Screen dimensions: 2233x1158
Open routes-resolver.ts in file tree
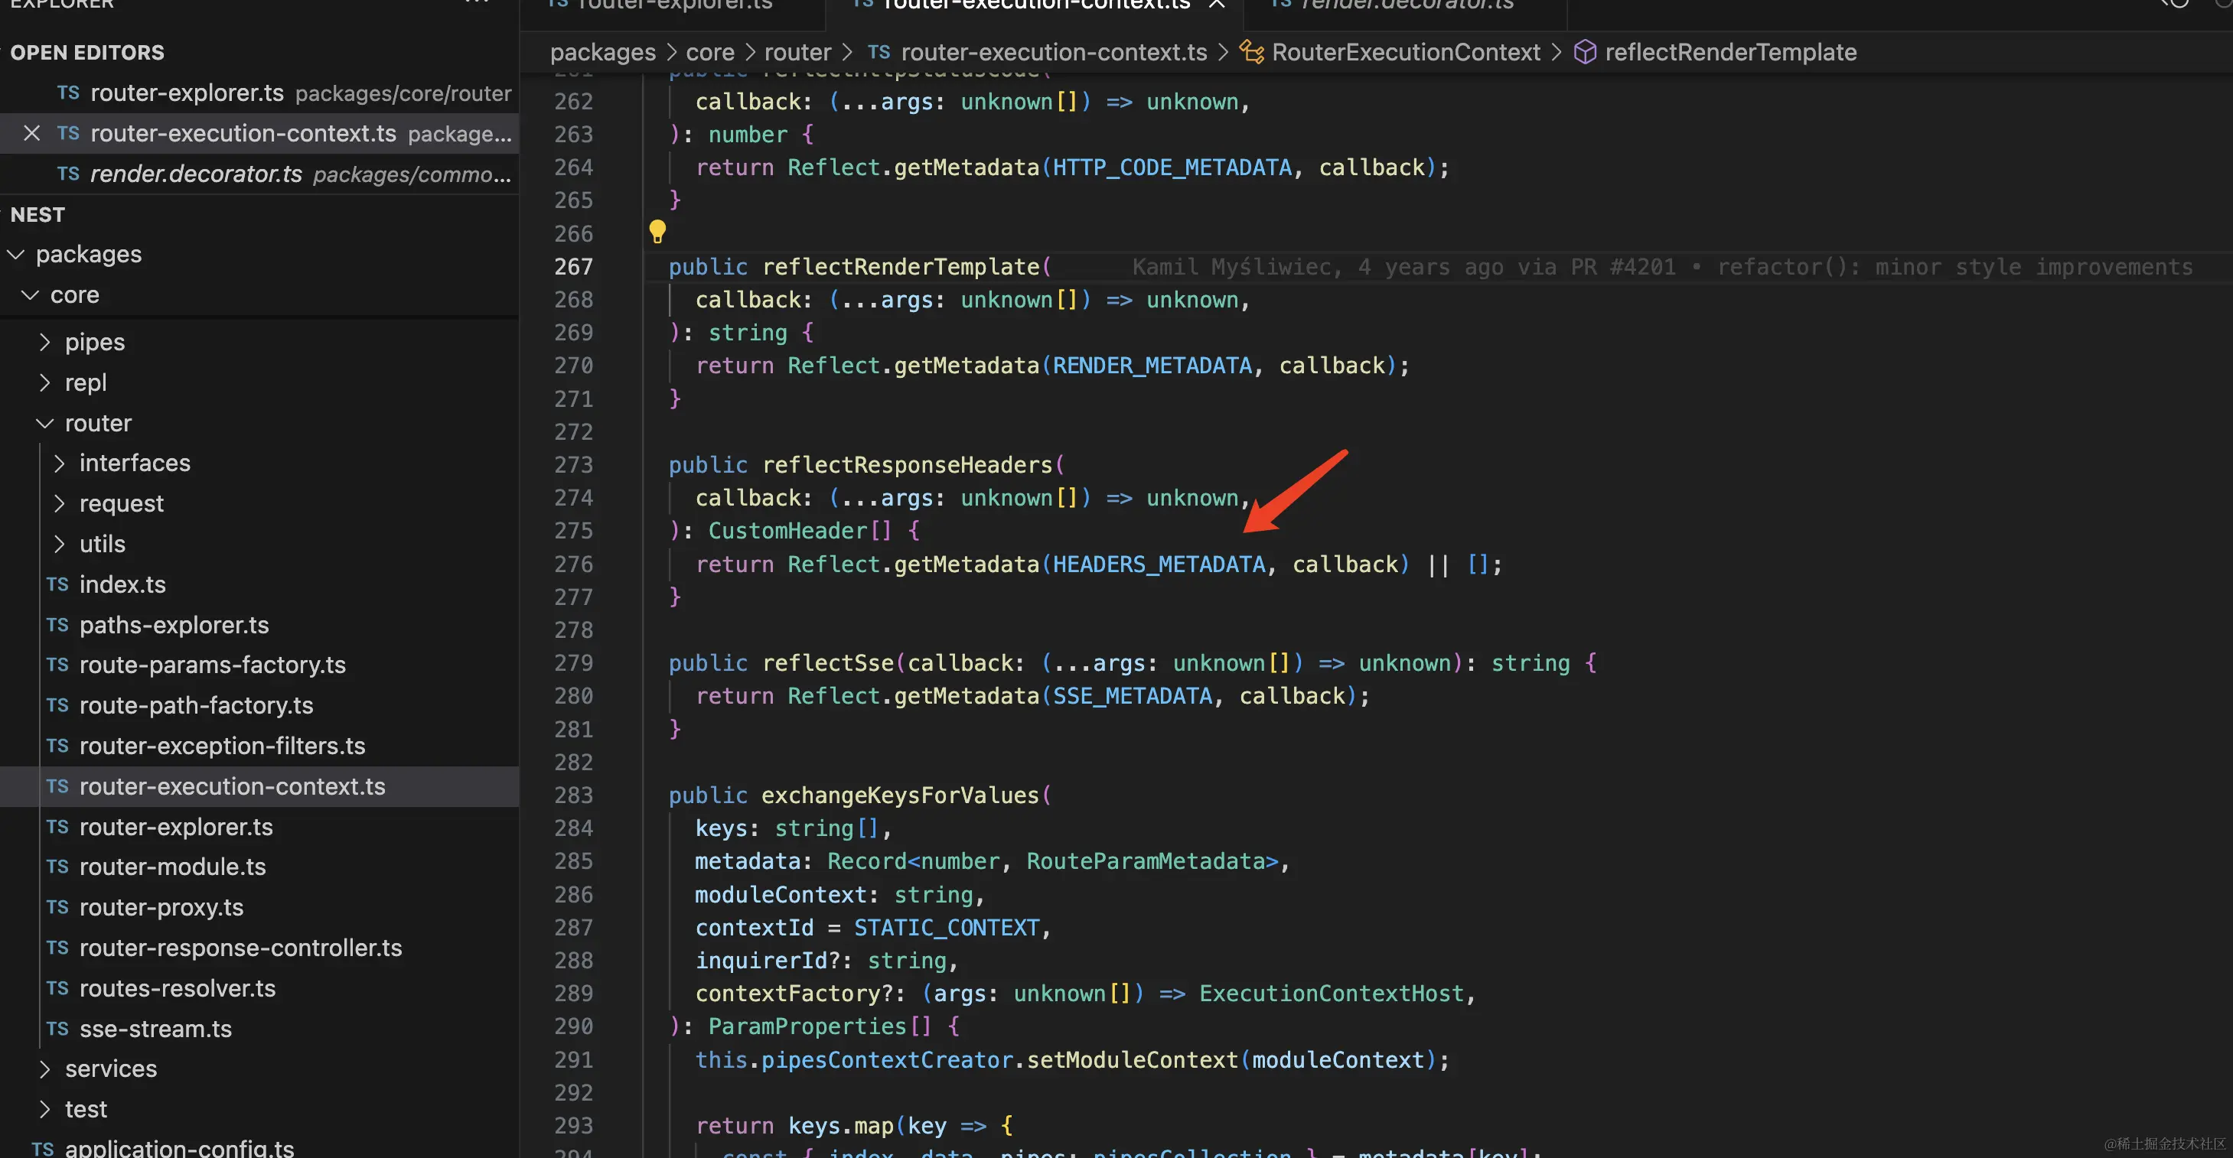177,988
